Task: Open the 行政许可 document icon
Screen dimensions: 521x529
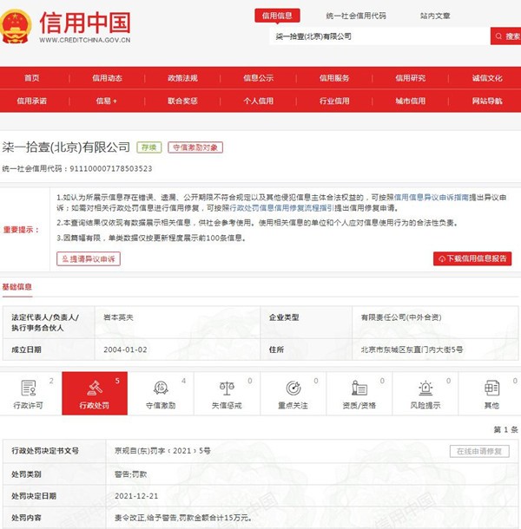Action: point(29,388)
